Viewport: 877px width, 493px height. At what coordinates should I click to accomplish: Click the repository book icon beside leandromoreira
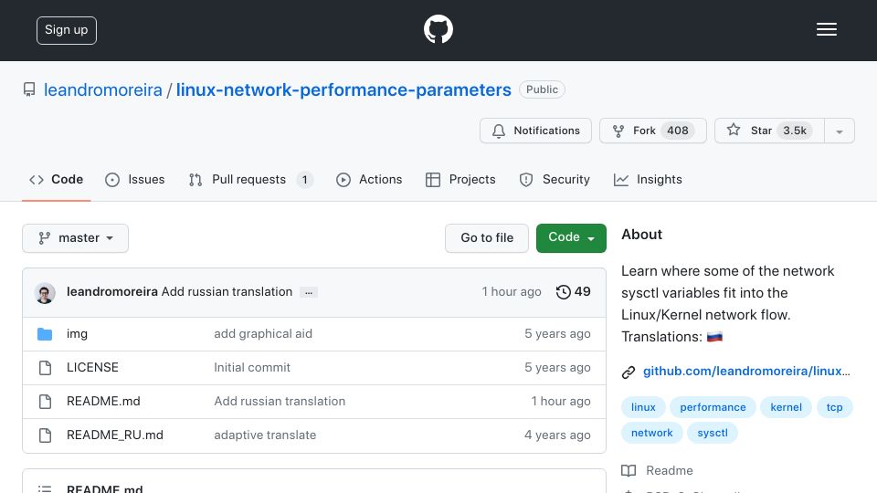29,89
